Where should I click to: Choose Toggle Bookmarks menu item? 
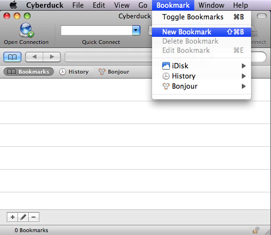coord(202,17)
